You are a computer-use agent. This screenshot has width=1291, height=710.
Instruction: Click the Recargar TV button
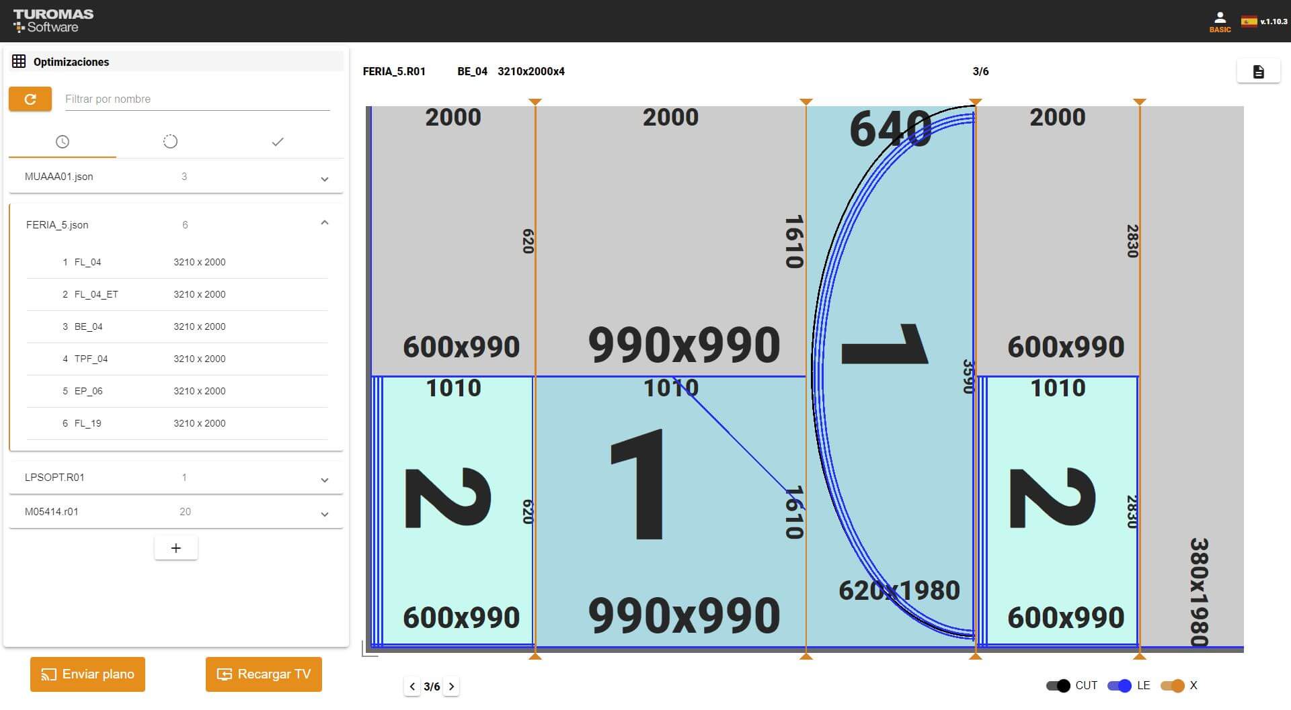264,674
